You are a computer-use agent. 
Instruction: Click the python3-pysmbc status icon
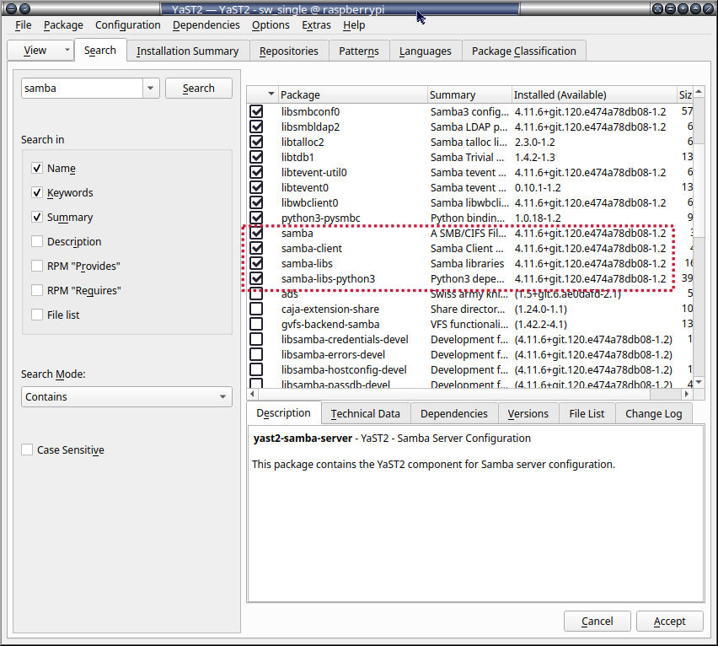(x=256, y=218)
